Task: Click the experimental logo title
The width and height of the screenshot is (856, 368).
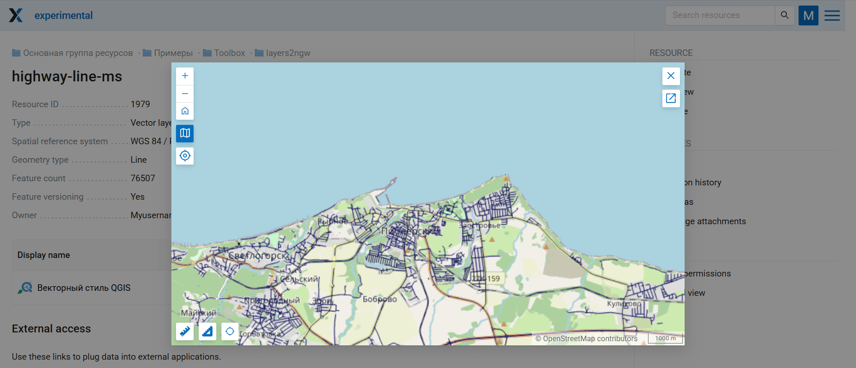Action: point(63,15)
